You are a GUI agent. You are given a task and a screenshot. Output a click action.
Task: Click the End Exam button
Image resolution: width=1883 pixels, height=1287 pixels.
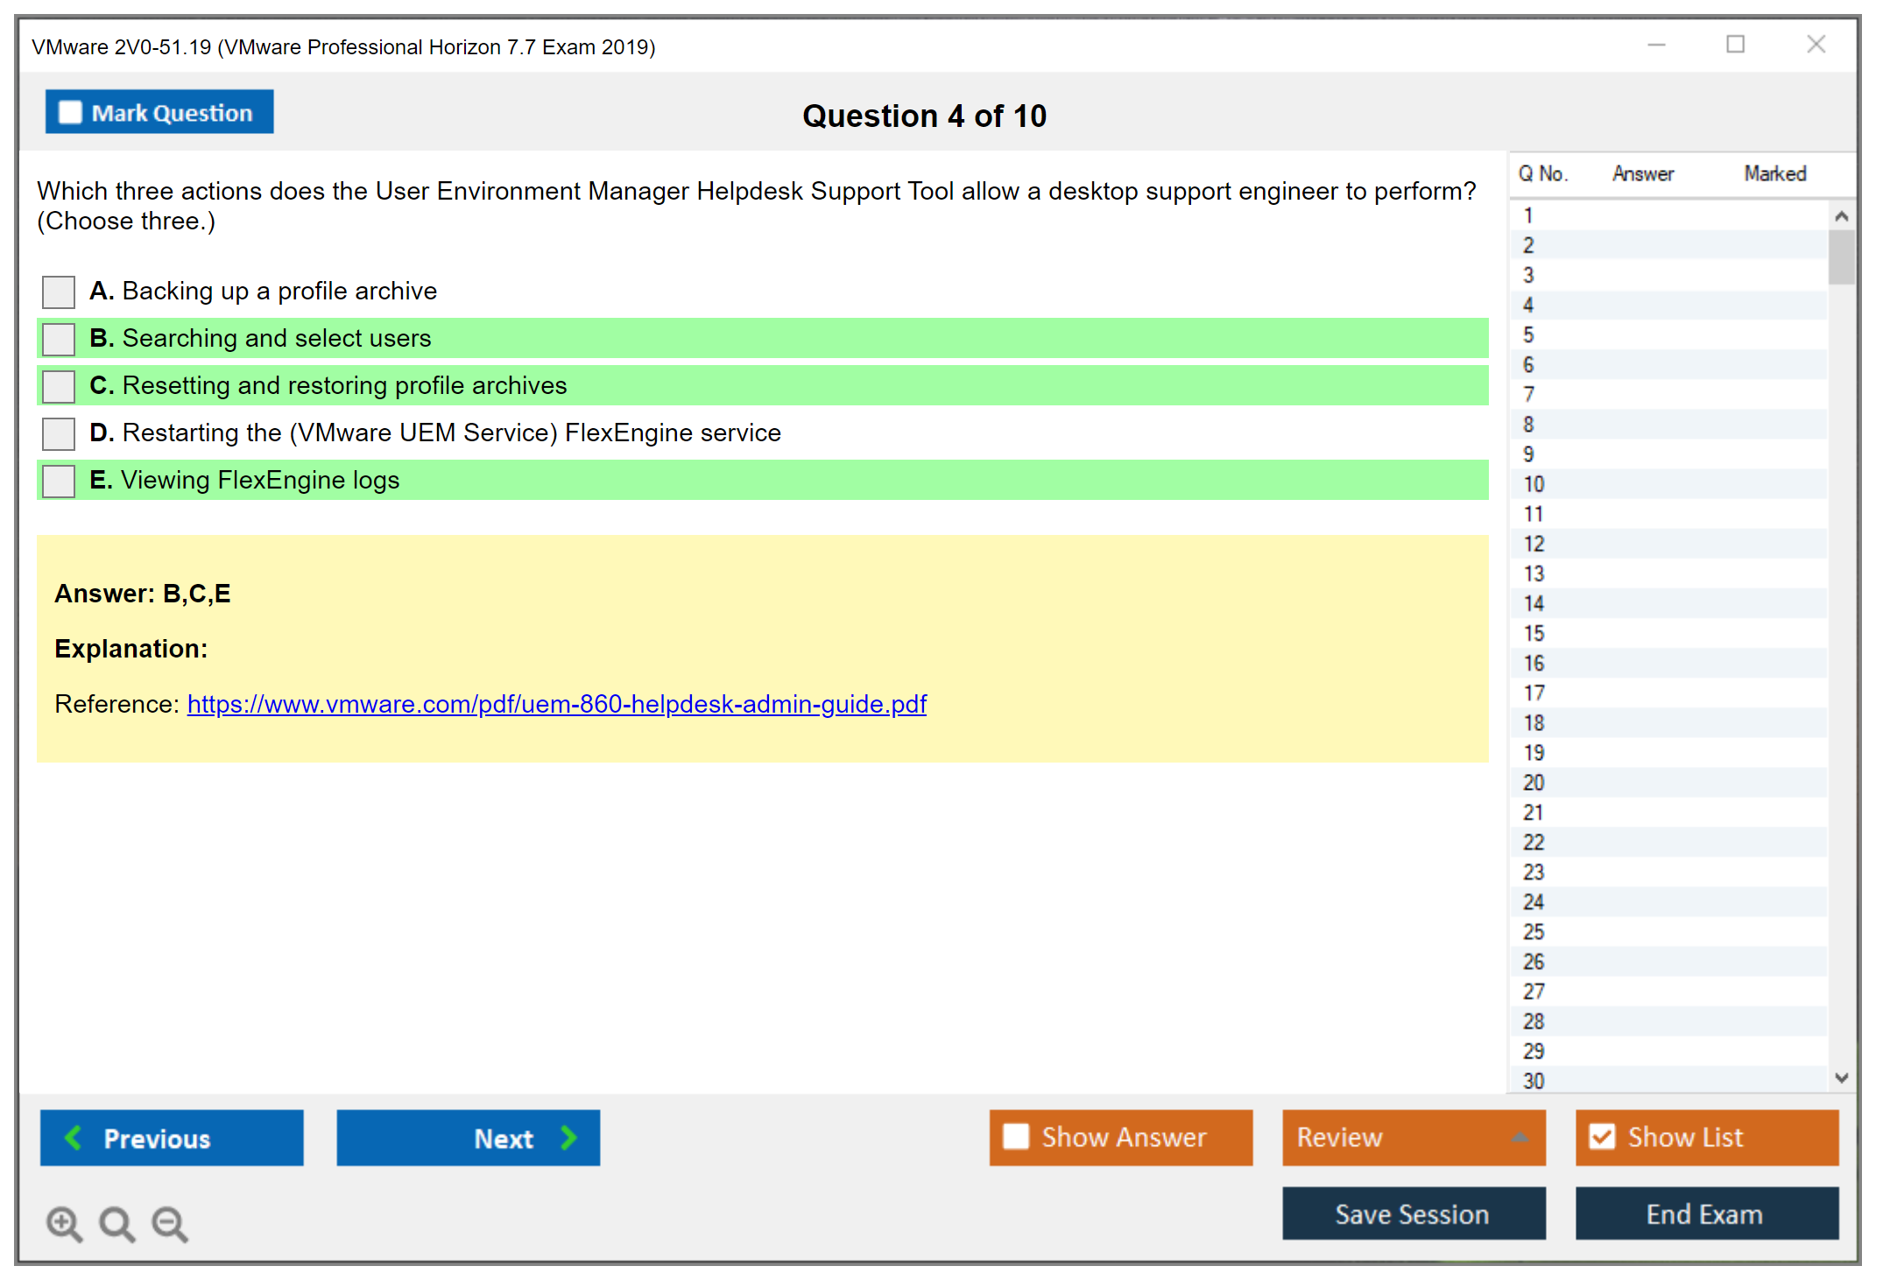1705,1214
